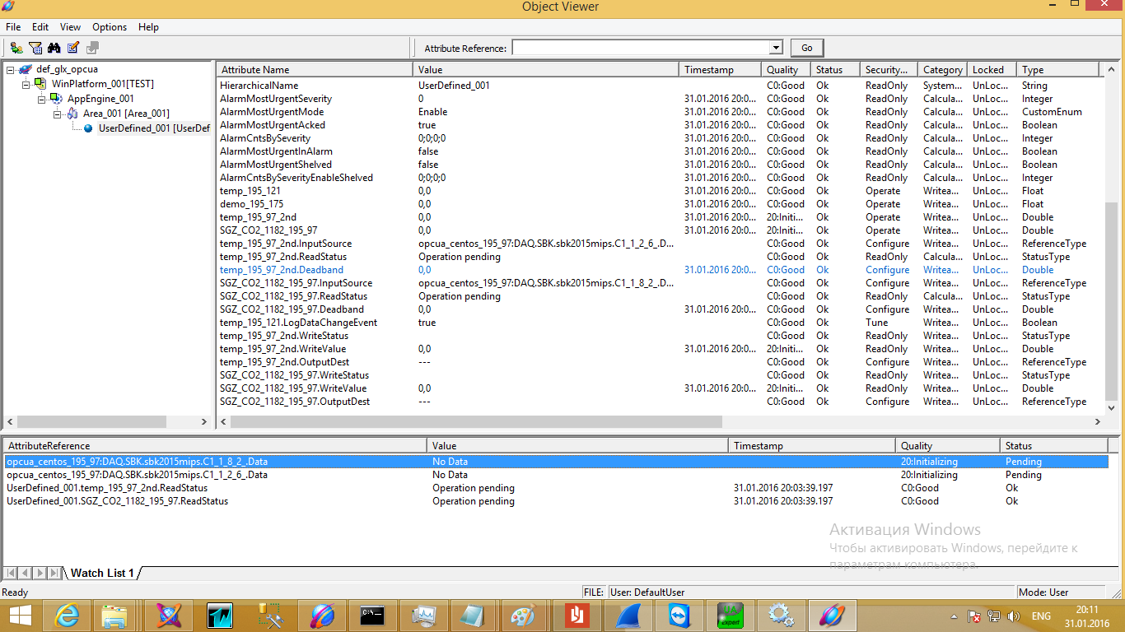Switch to the Watch List 1 tab

click(102, 573)
